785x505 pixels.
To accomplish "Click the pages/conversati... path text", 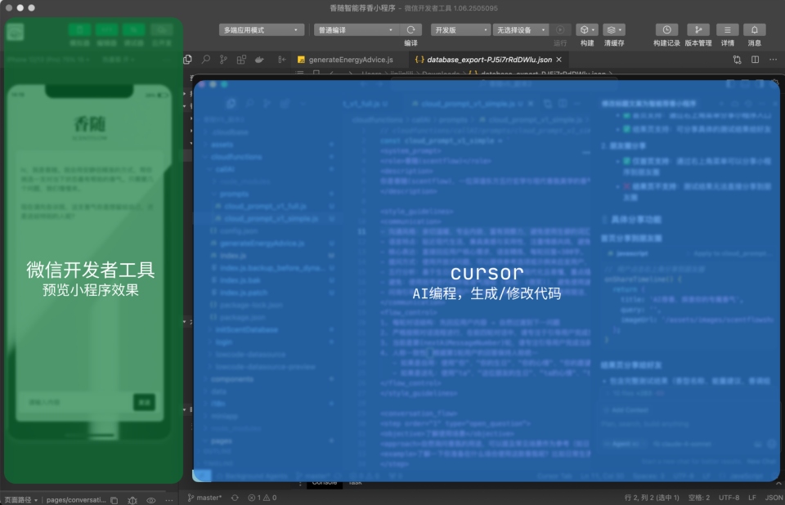I will tap(76, 499).
